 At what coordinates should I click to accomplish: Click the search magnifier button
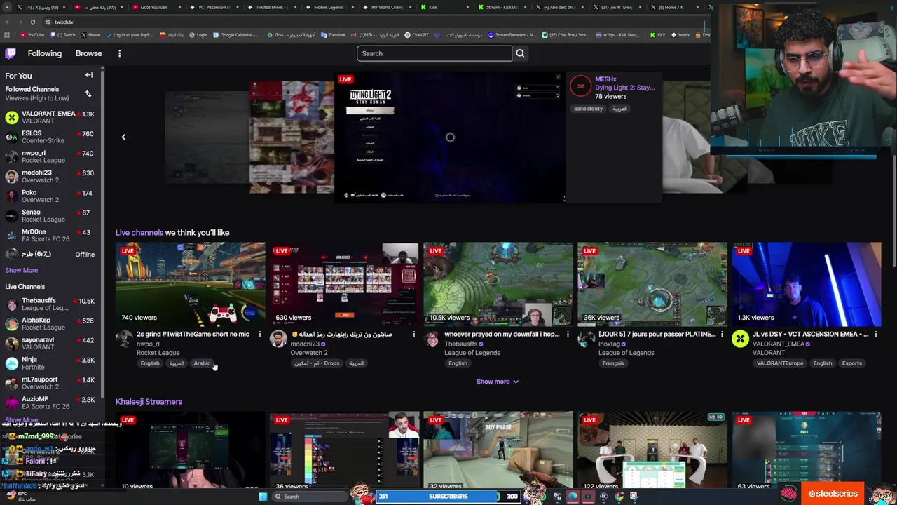[x=520, y=53]
